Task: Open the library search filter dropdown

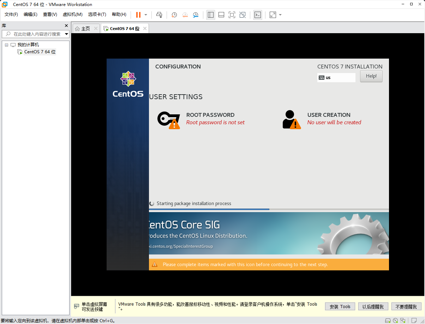Action: [67, 34]
